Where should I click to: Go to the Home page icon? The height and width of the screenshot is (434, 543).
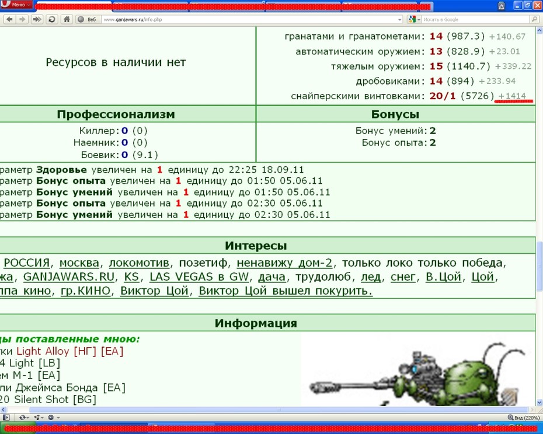tap(67, 19)
